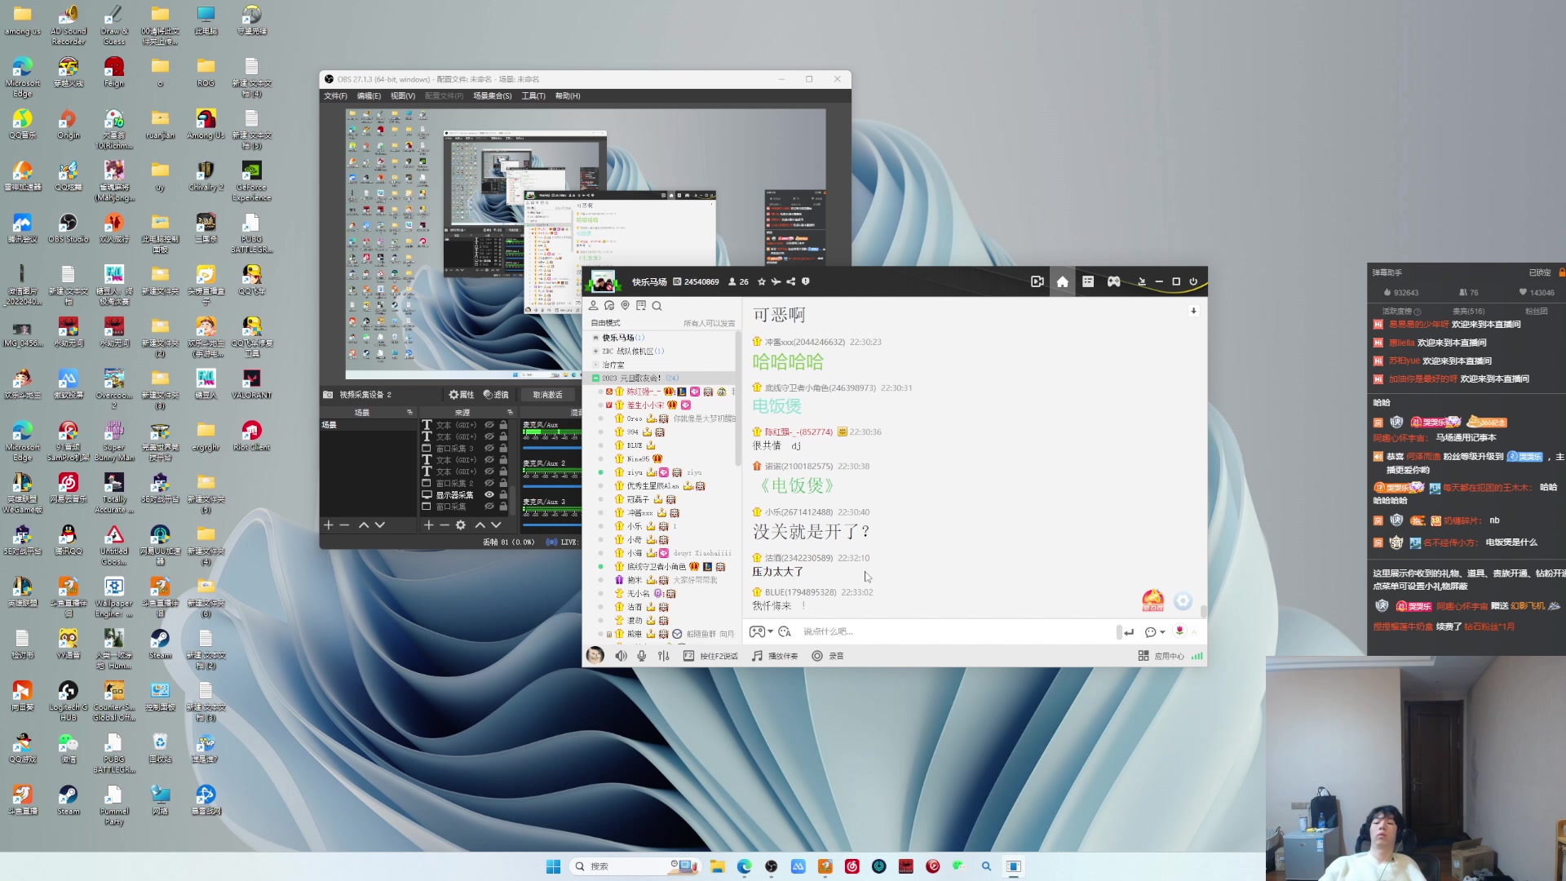This screenshot has height=881, width=1566.
Task: Open OBS source 滤镜 filters button
Action: (x=496, y=395)
